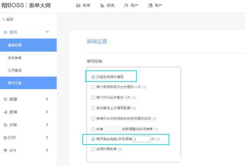Click the 用户 users icon in top navigation
Viewport: 245px width, 166px height.
click(x=126, y=5)
